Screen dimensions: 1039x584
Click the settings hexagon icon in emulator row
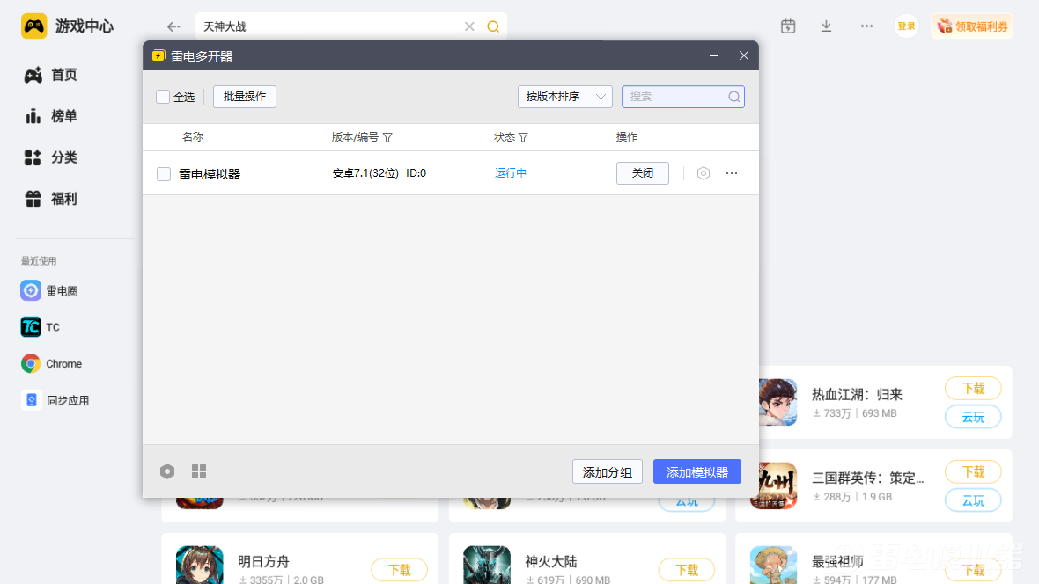(x=703, y=173)
